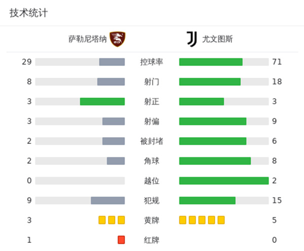Click Salernitana's gray fouls bar

coord(107,200)
